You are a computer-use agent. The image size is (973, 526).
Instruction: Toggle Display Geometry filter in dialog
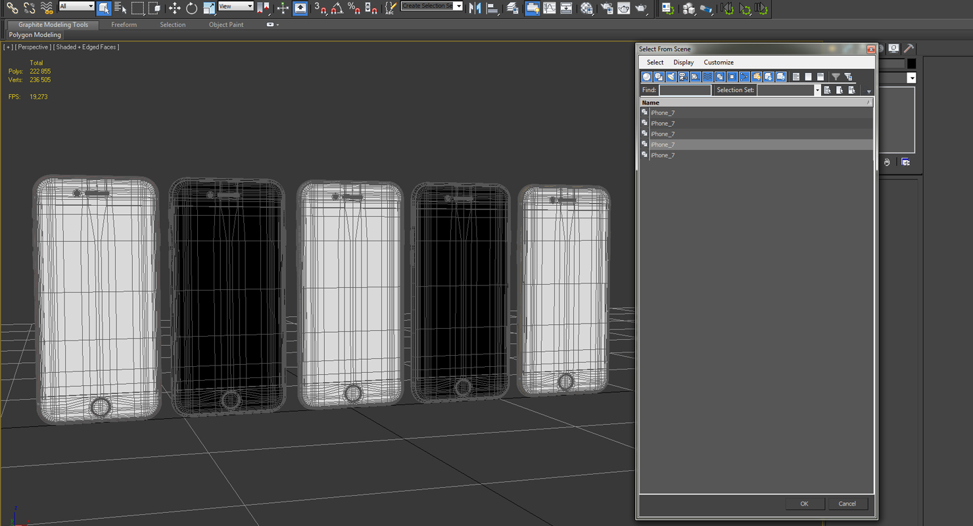647,77
